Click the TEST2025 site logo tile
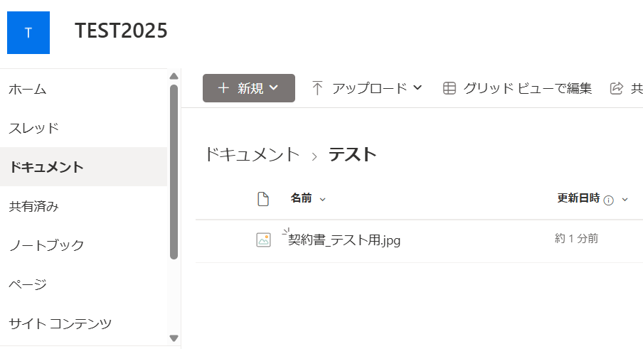 coord(28,33)
